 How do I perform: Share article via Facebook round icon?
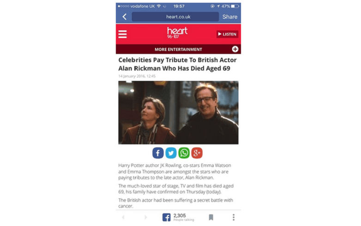pyautogui.click(x=158, y=153)
